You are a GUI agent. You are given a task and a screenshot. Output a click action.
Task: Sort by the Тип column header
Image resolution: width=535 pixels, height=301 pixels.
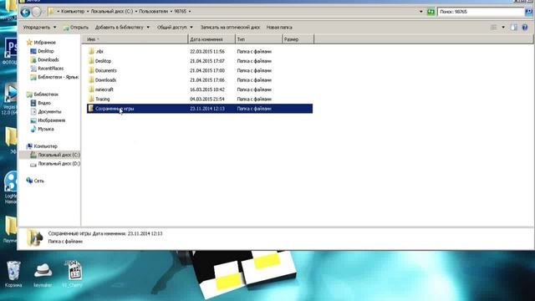coord(259,39)
